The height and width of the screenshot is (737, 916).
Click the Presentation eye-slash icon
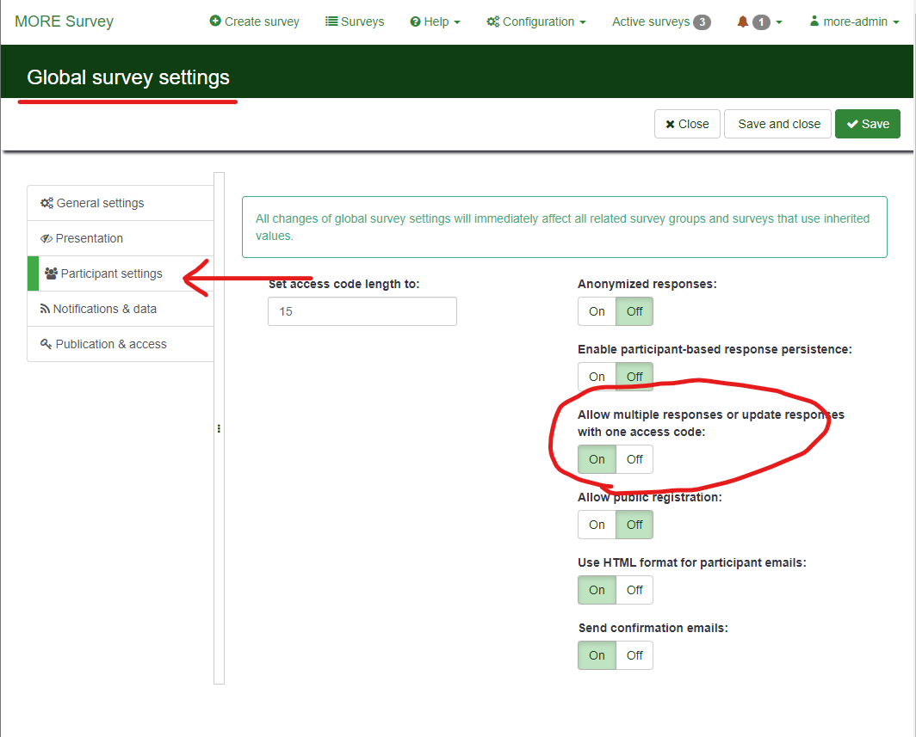tap(46, 239)
